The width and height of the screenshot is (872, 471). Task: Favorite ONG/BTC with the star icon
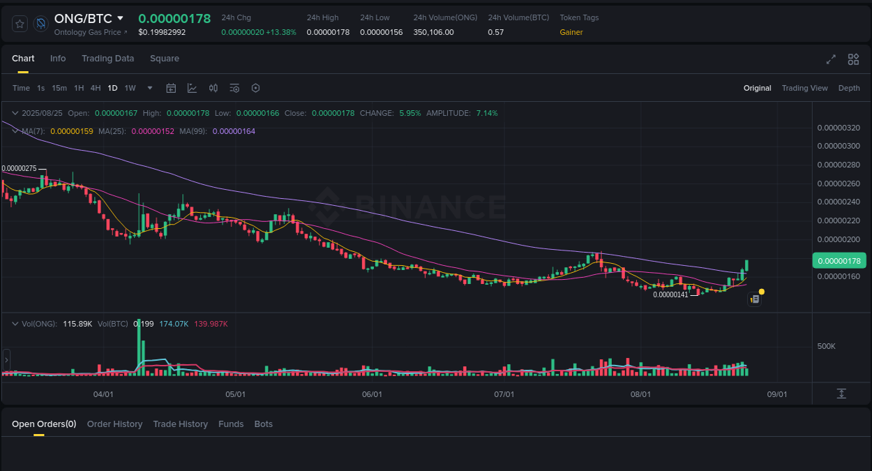[x=19, y=23]
